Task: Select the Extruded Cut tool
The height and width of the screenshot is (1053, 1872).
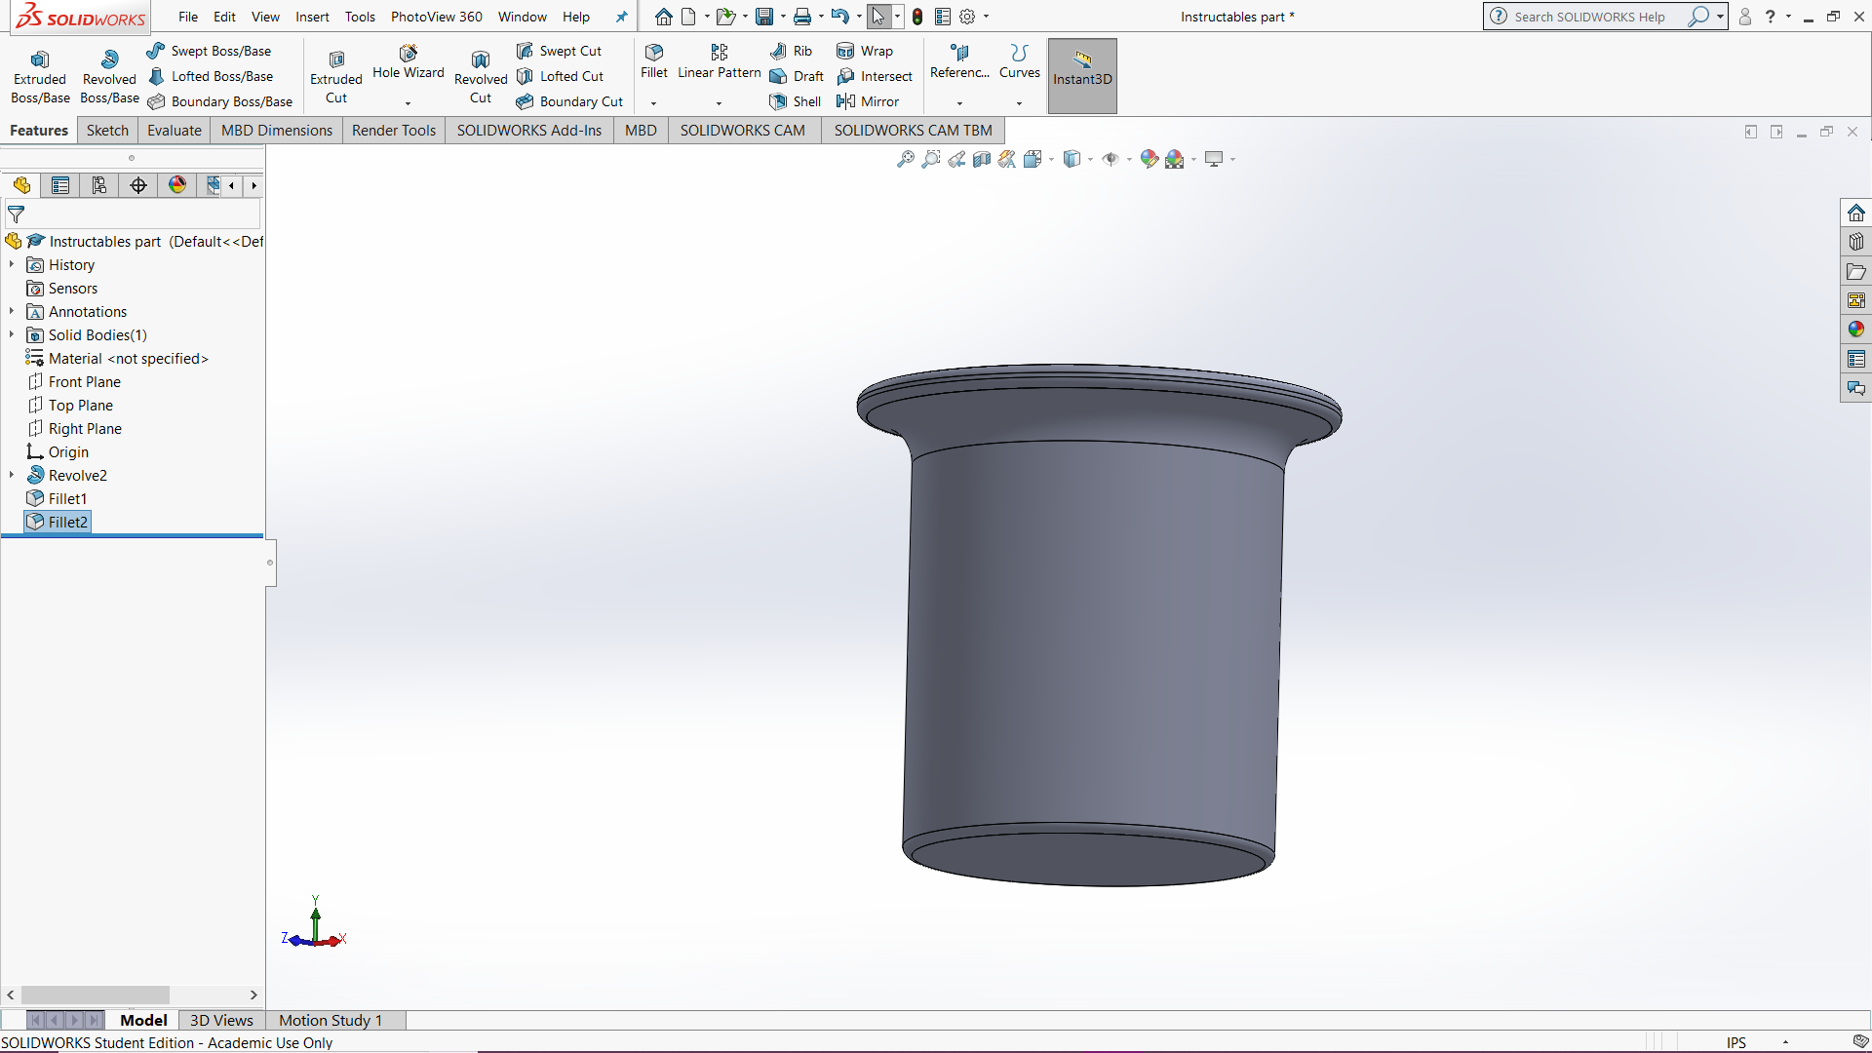Action: tap(336, 76)
